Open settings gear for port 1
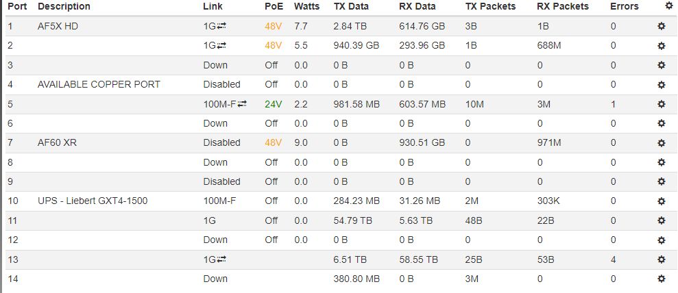Image resolution: width=678 pixels, height=293 pixels. [x=662, y=27]
